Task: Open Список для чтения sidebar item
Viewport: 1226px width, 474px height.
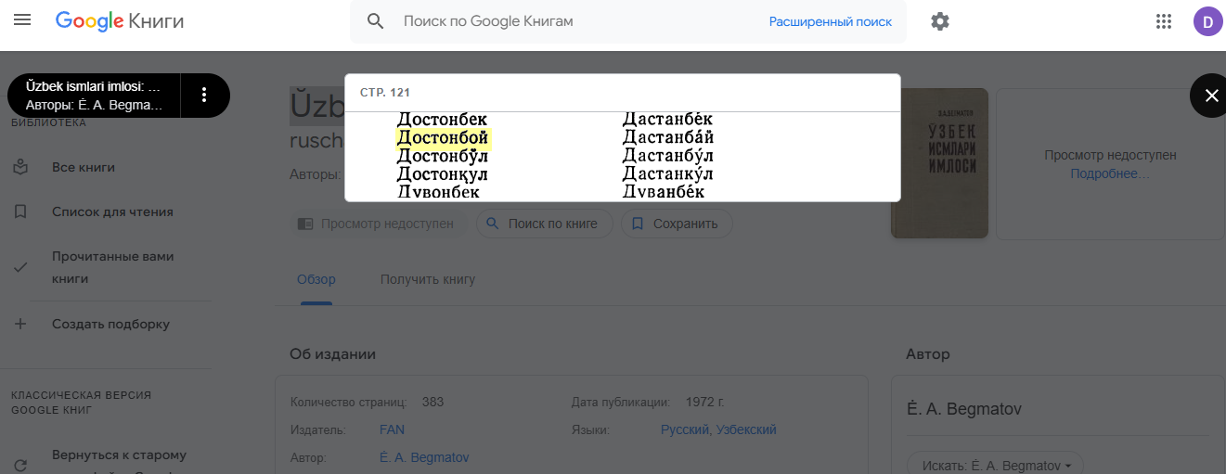Action: point(111,211)
